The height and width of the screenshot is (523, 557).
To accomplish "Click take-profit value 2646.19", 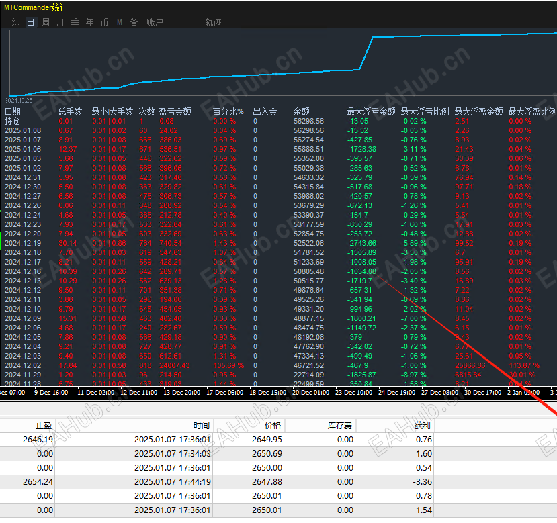I will (38, 440).
